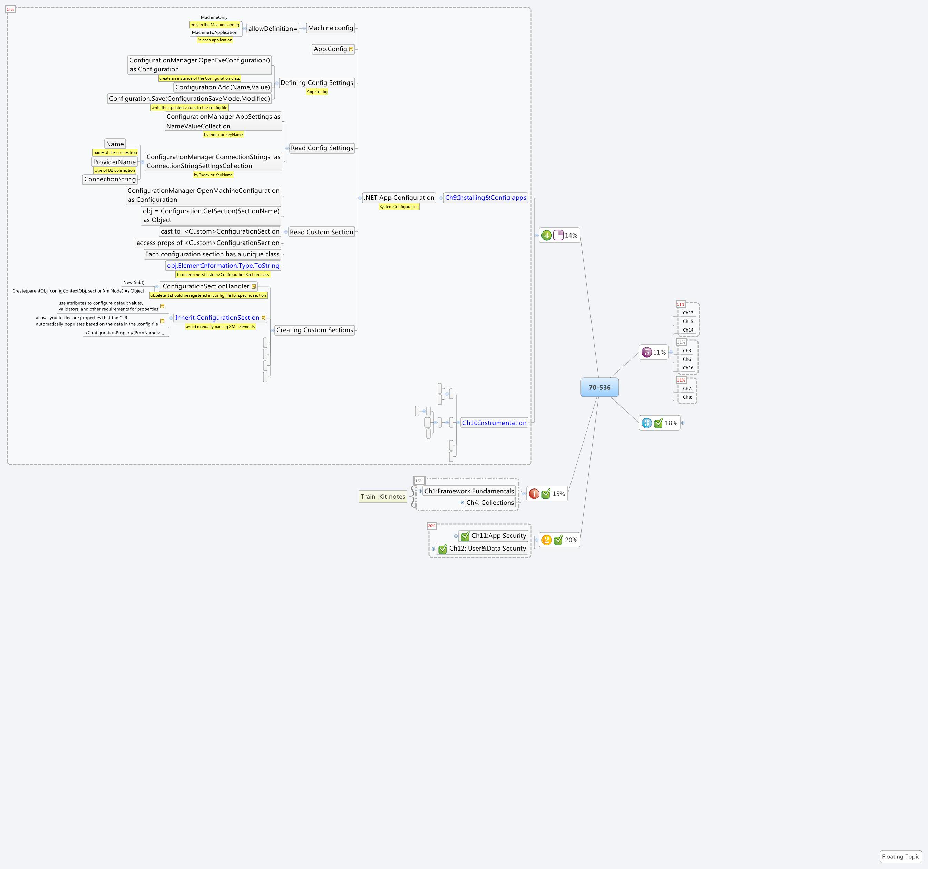Toggle the green checkmark on the 20% topic
Image resolution: width=928 pixels, height=869 pixels.
558,540
